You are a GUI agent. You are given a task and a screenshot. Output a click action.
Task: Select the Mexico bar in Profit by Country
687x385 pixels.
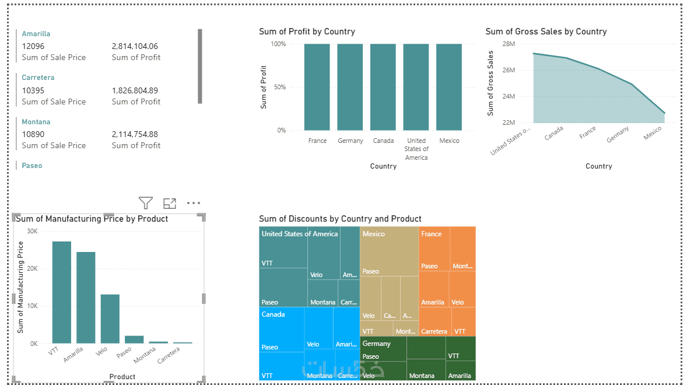click(448, 87)
